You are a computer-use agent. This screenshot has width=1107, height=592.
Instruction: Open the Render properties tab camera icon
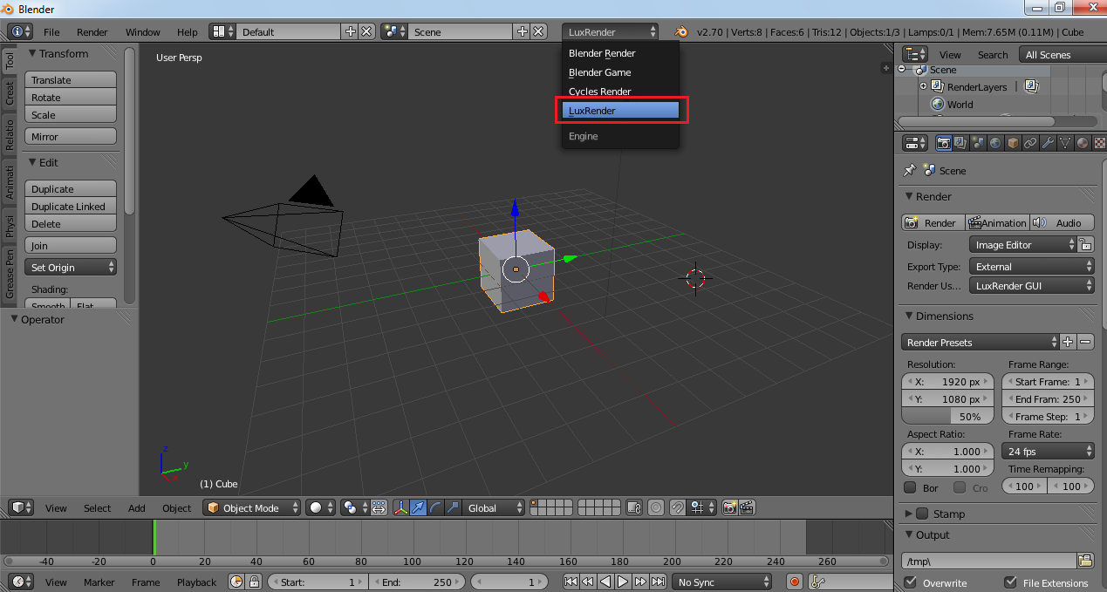point(943,143)
